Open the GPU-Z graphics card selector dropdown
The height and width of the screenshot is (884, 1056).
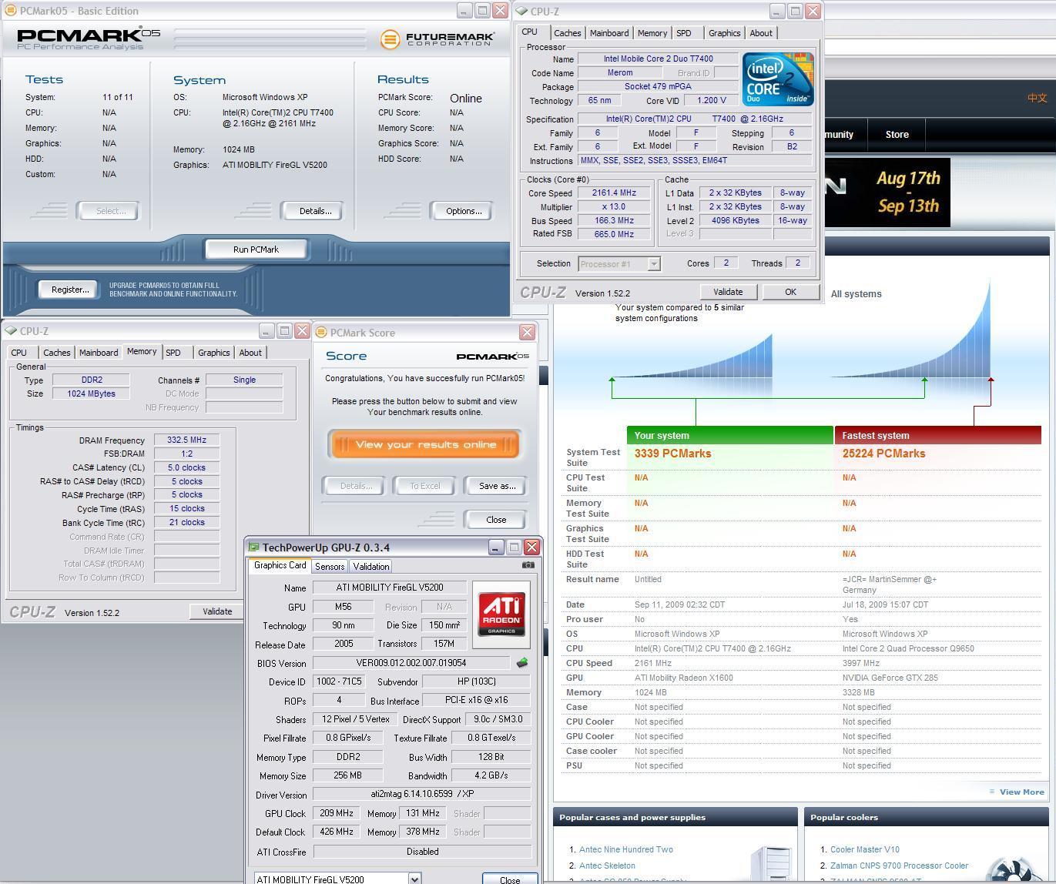point(414,879)
